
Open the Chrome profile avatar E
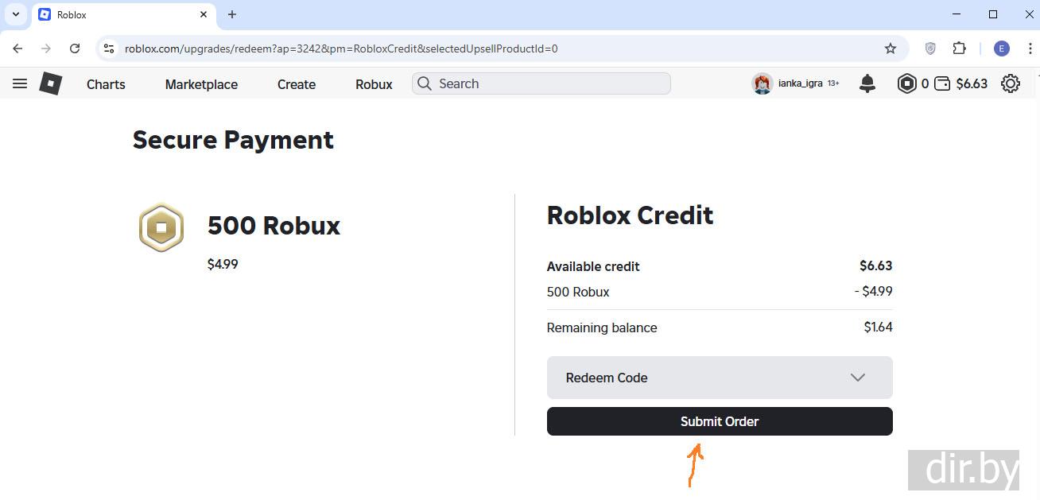(1002, 48)
